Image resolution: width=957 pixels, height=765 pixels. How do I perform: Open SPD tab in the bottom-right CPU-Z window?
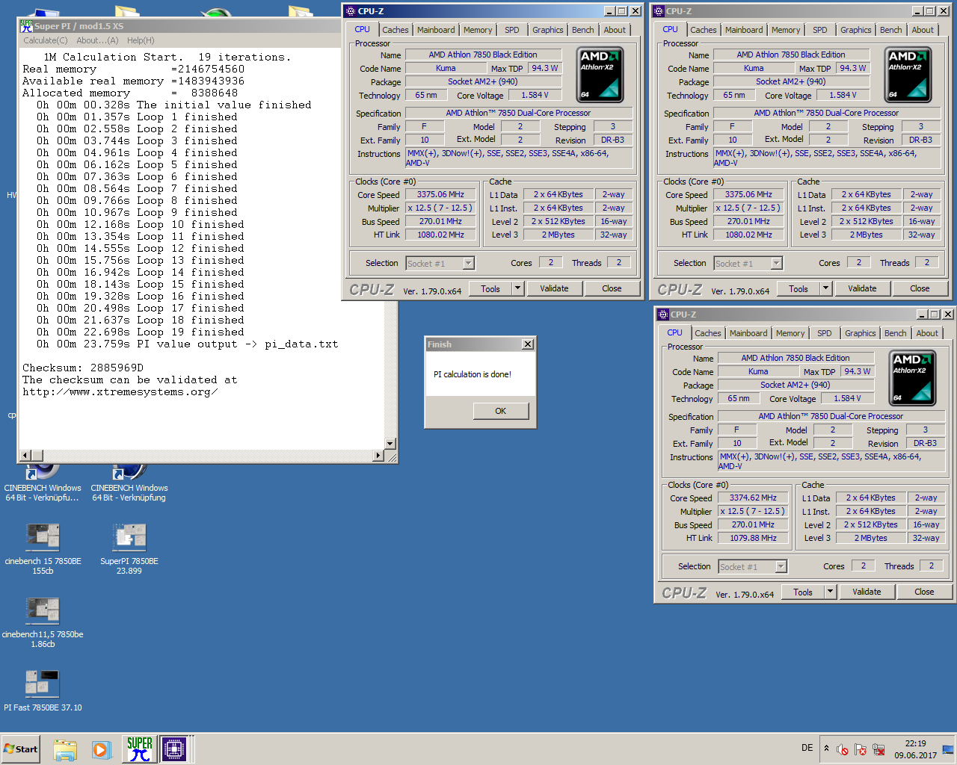pos(824,333)
